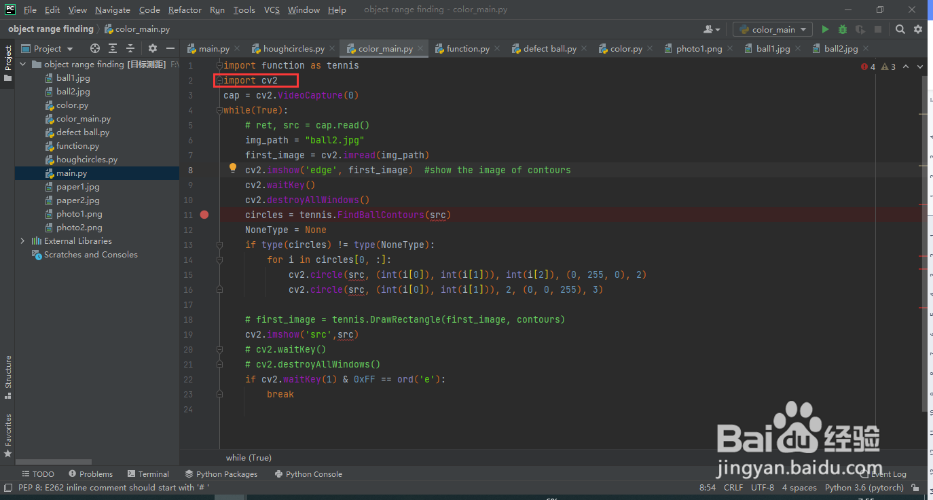Toggle Project side tool window button
This screenshot has width=933, height=500.
pos(8,63)
